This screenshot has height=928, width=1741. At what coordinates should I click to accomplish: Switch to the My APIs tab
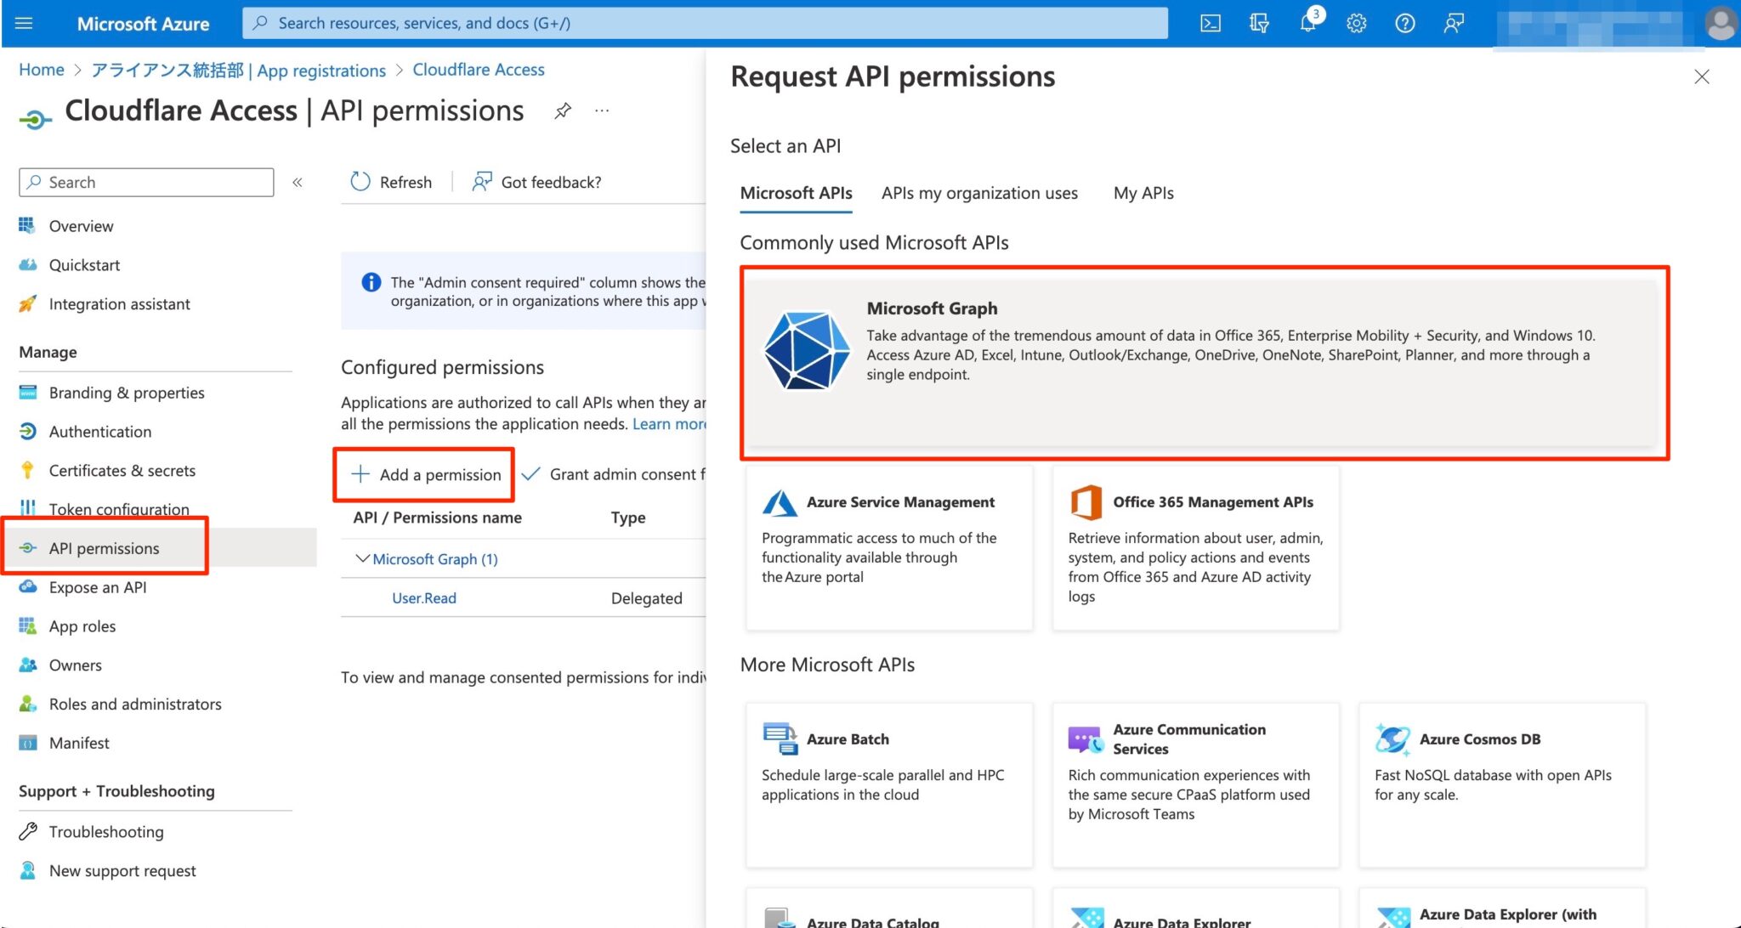[x=1143, y=193]
